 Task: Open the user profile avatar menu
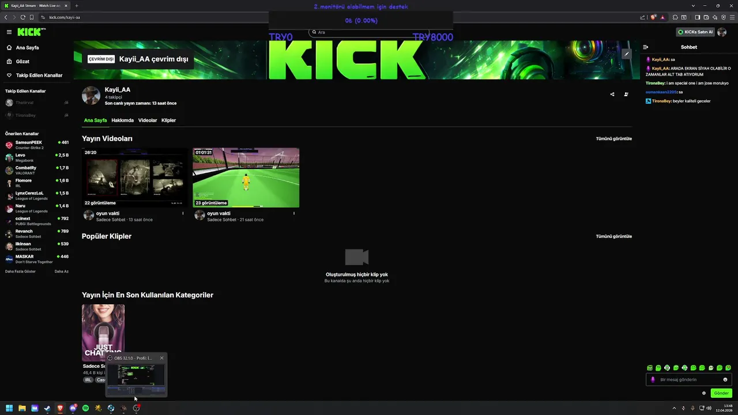point(722,32)
